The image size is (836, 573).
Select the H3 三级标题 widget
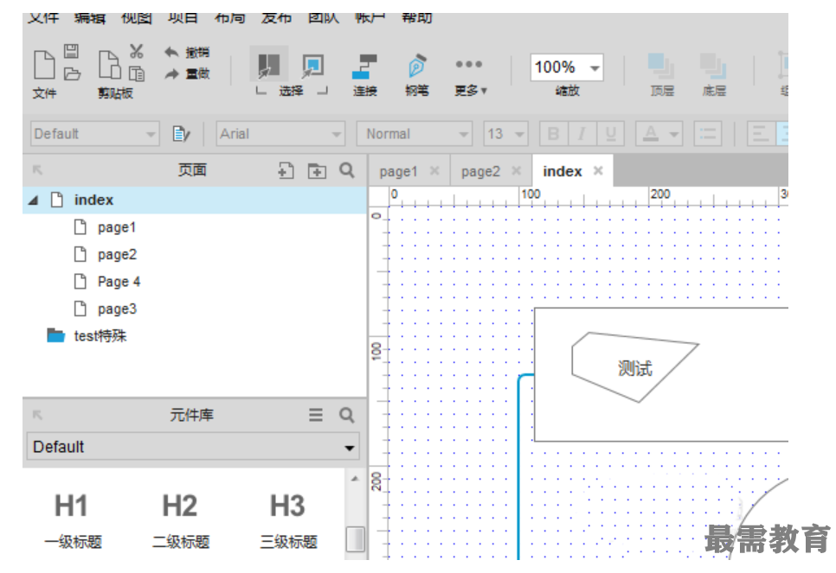tap(288, 519)
